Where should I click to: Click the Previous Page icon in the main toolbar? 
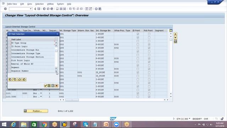click(x=74, y=9)
